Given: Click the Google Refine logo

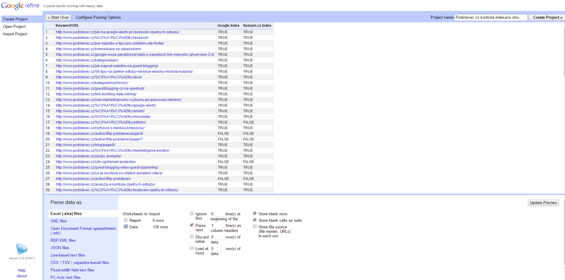Looking at the screenshot, I should click(x=20, y=6).
